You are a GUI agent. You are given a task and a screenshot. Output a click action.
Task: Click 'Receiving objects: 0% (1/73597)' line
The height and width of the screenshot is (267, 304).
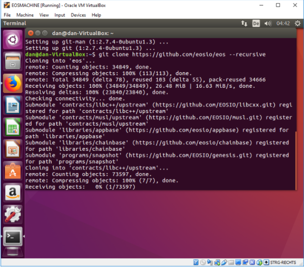(x=80, y=187)
